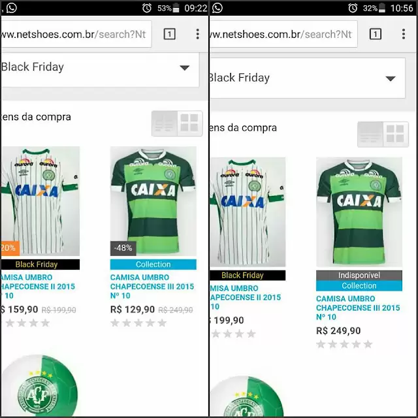
Task: Switch to grid view in right screen
Action: pos(396,134)
